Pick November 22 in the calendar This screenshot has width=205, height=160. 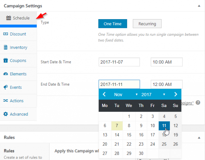pos(129,144)
